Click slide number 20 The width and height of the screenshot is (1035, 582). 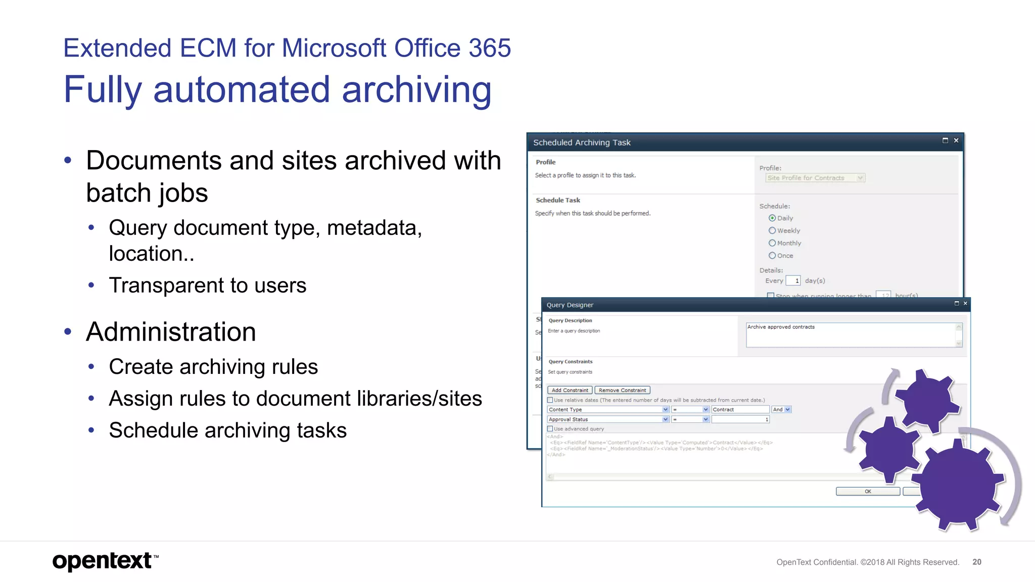pos(977,562)
